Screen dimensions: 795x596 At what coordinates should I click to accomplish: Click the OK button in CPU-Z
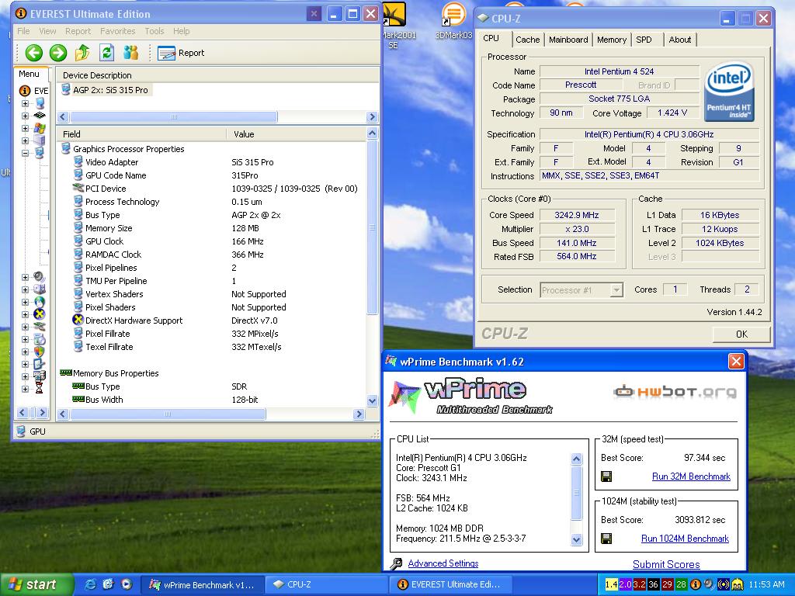pyautogui.click(x=741, y=334)
